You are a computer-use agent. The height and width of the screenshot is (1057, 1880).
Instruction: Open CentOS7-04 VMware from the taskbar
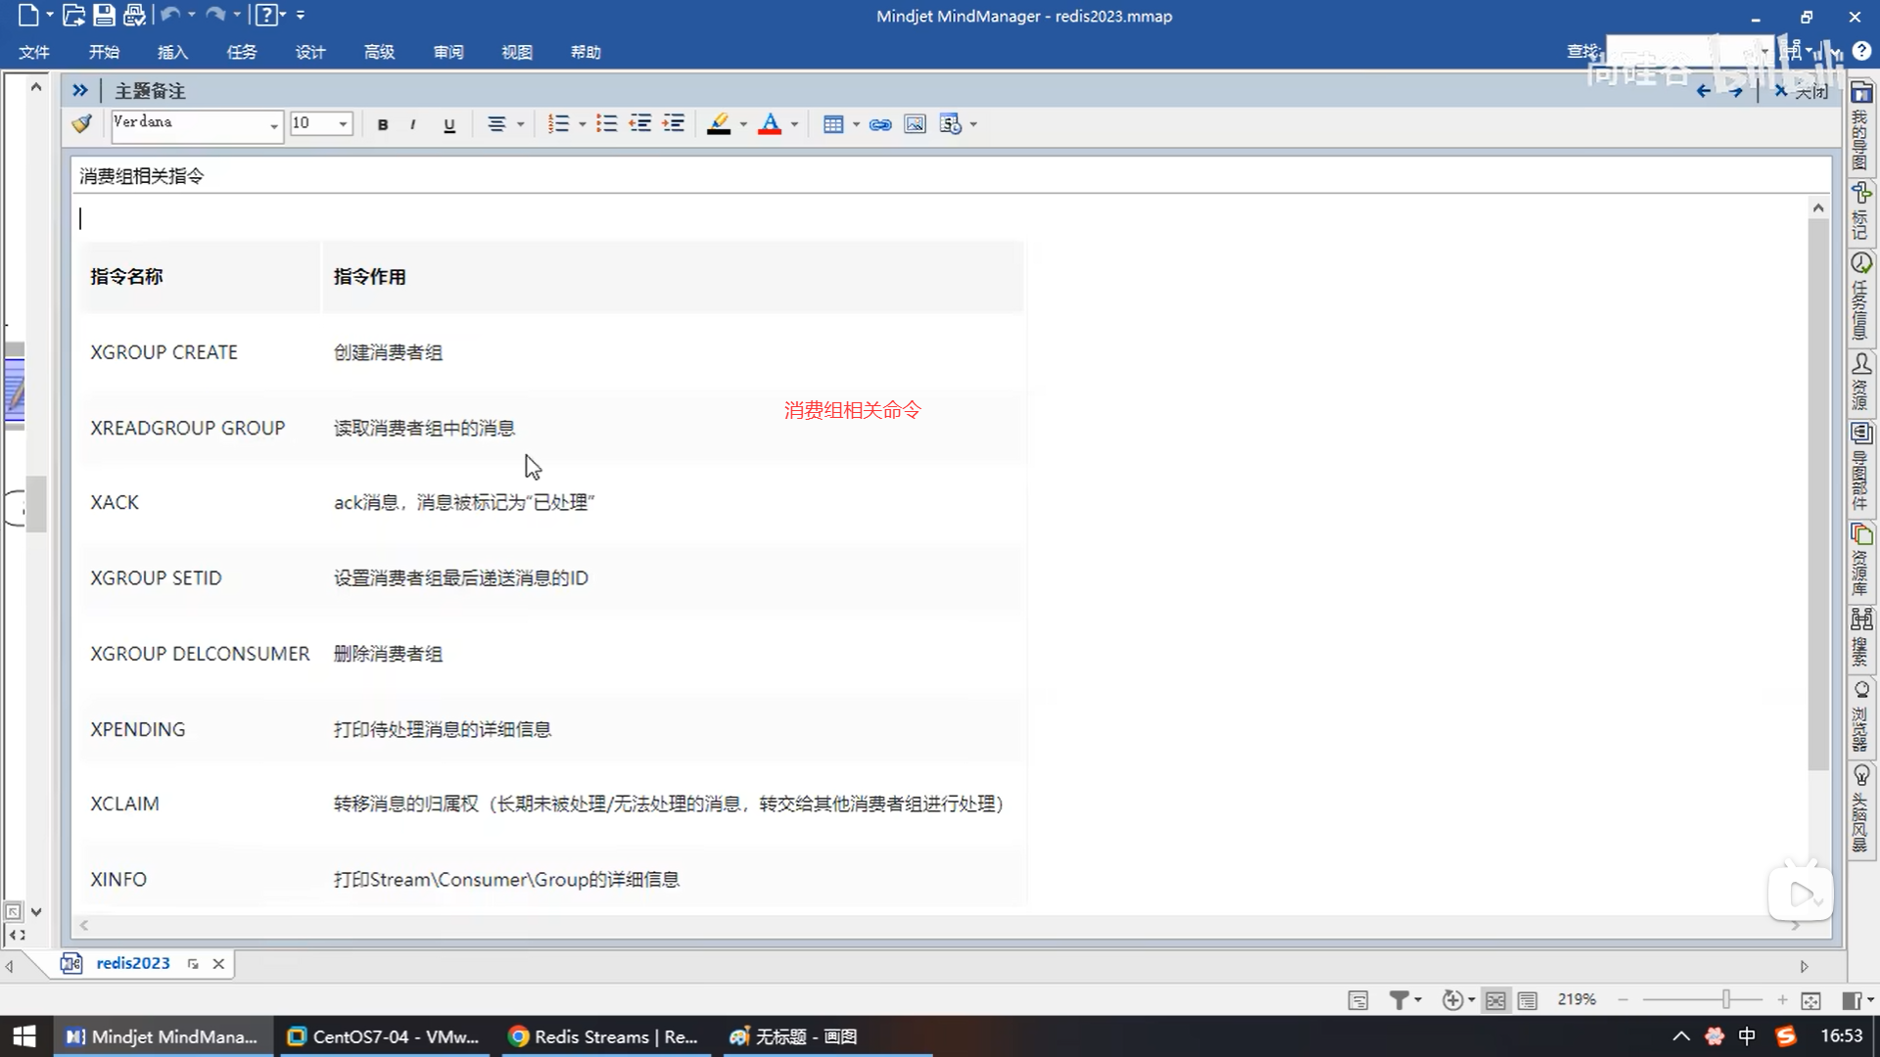[x=383, y=1036]
